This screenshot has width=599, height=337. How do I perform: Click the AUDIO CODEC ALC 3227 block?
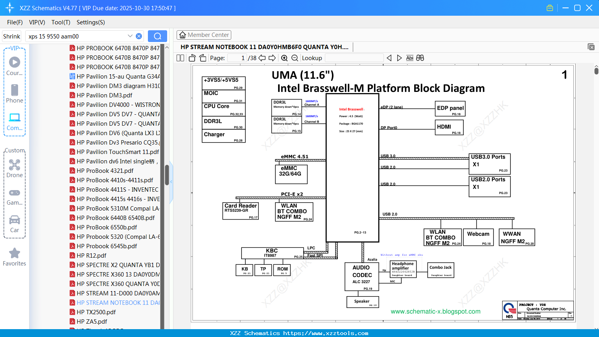pyautogui.click(x=361, y=277)
